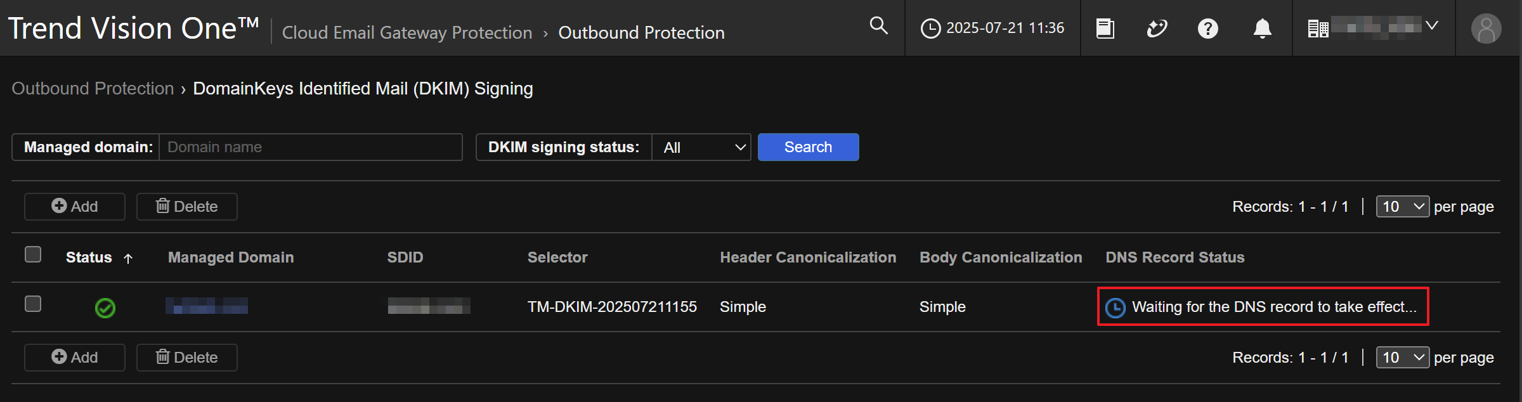Click the clock icon beside the date
Image resolution: width=1522 pixels, height=402 pixels.
pyautogui.click(x=930, y=29)
